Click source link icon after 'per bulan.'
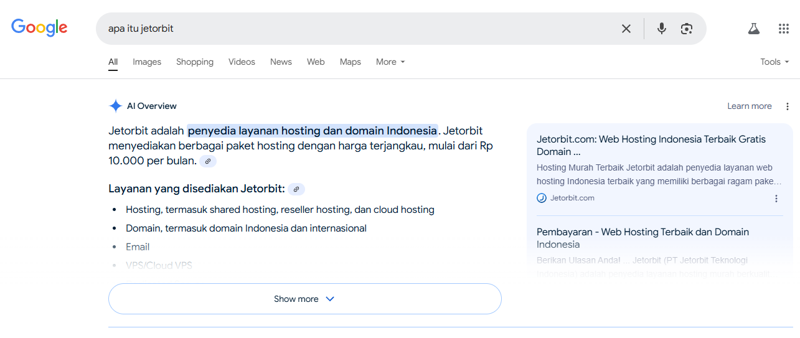This screenshot has height=338, width=800. (208, 161)
